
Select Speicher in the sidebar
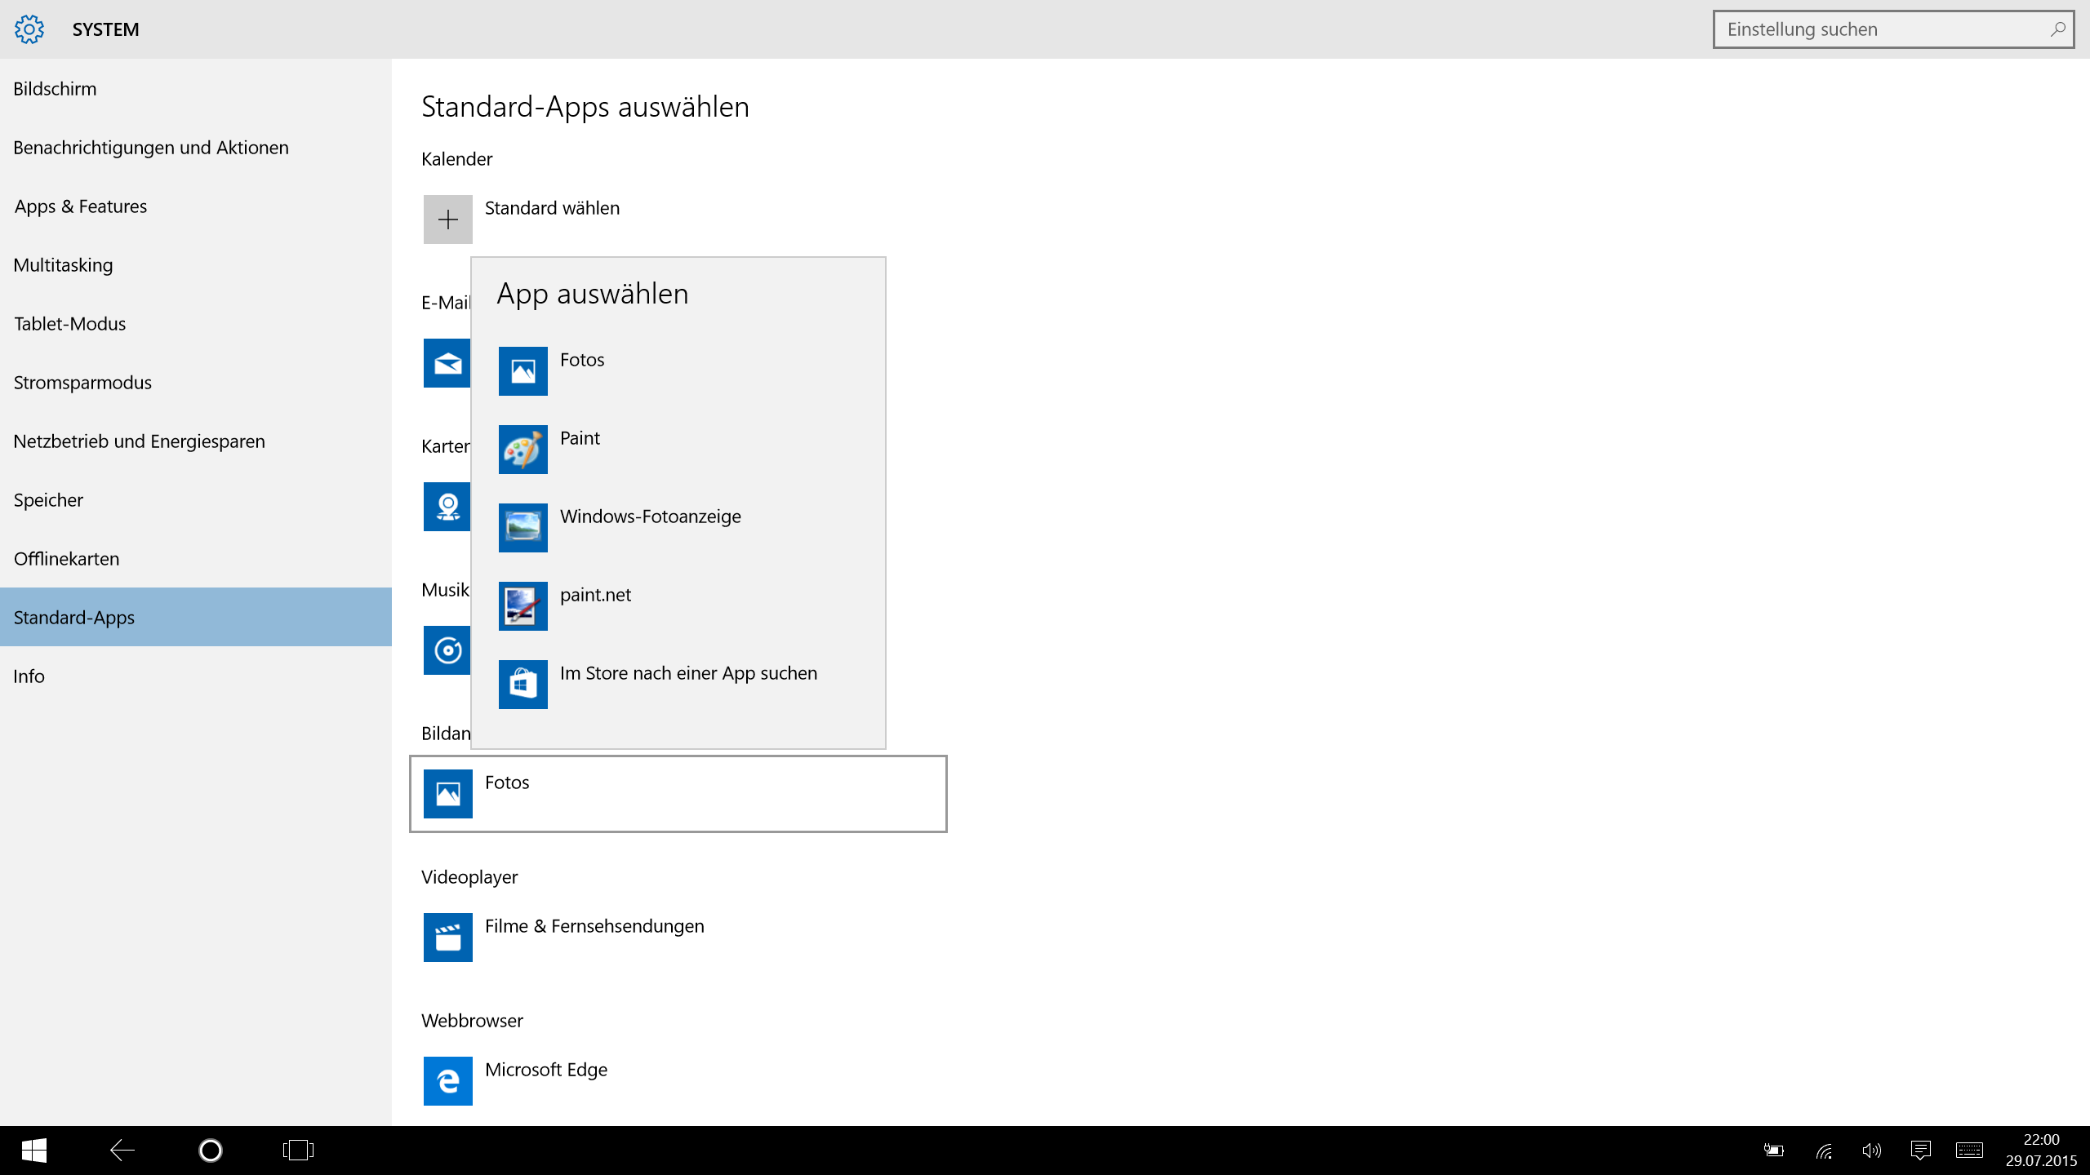pos(196,499)
